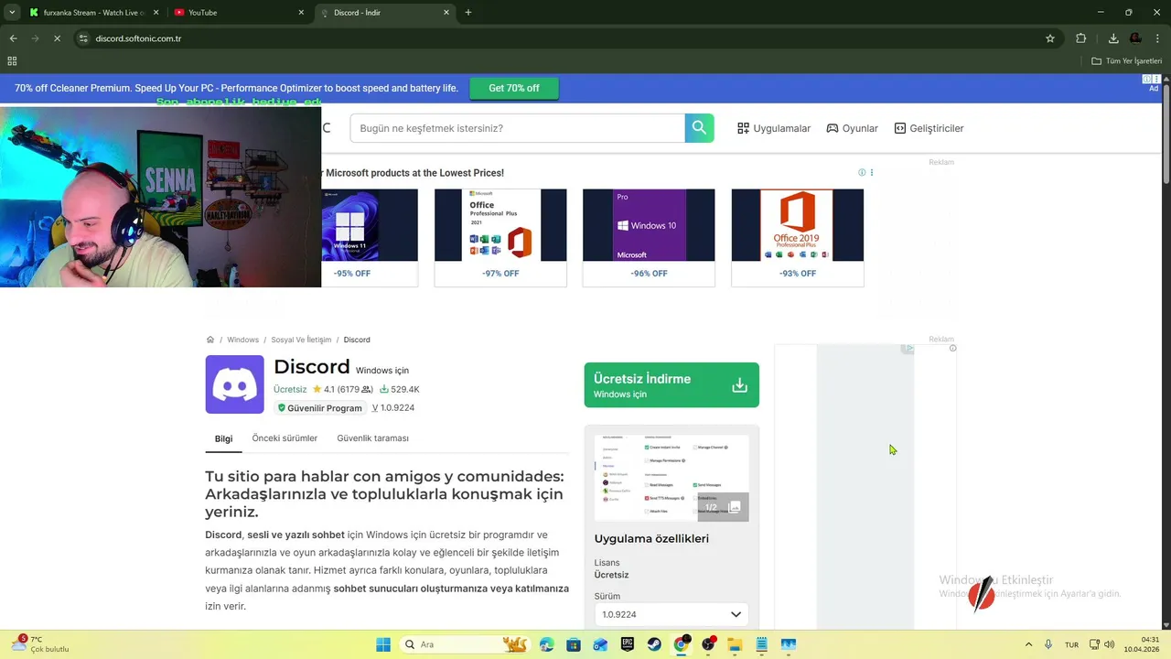Click the Office 2019 -93% OFF ad

pos(798,238)
